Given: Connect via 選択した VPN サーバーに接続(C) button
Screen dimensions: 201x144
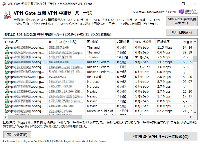Looking at the screenshot, I should pyautogui.click(x=161, y=137).
